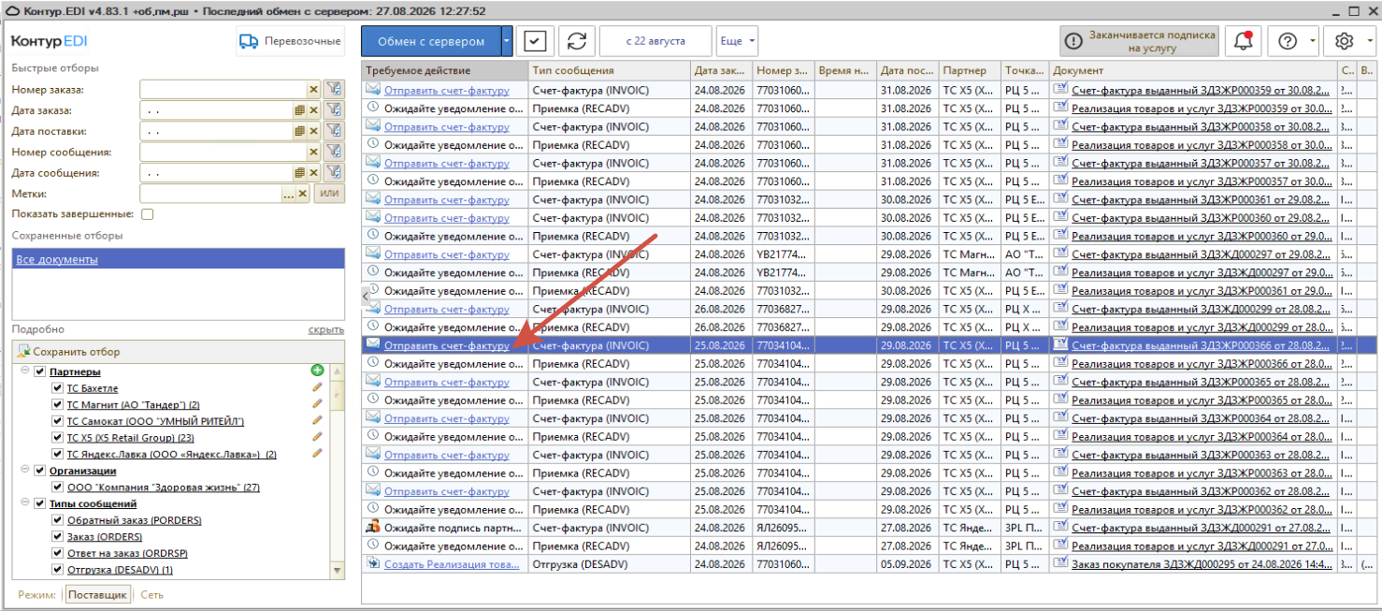Viewport: 1382px width, 611px height.
Task: Uncheck the ТС Бахетле partner checkbox
Action: click(x=58, y=388)
